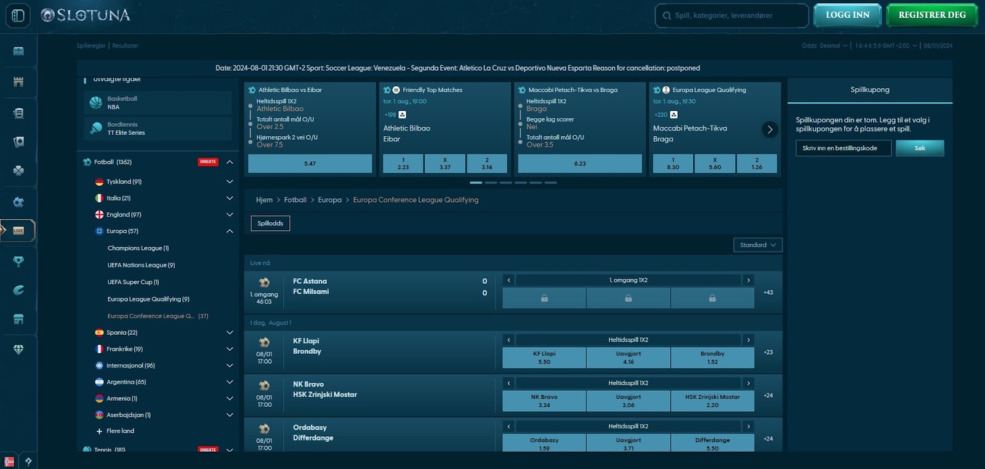The image size is (985, 469).
Task: Expand England (97) leagues
Action: click(230, 215)
